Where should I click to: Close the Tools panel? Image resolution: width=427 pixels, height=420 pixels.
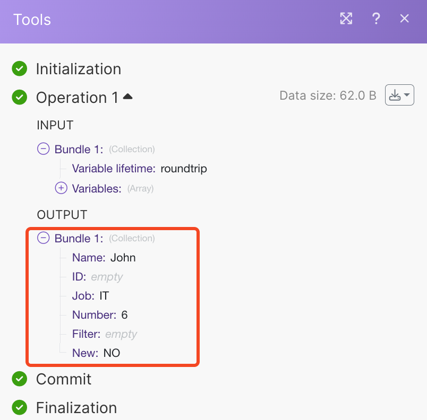[x=405, y=19]
